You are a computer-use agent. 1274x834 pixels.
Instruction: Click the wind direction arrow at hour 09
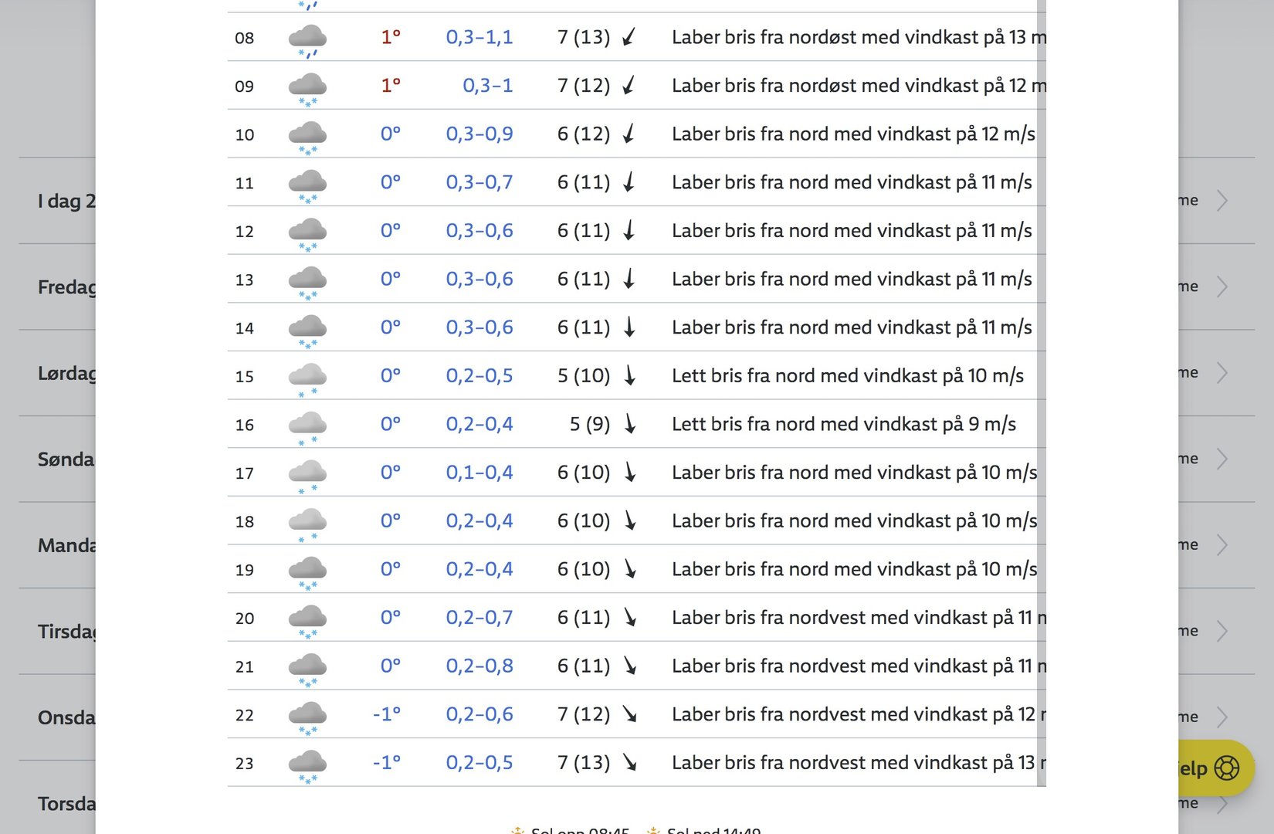(x=629, y=85)
